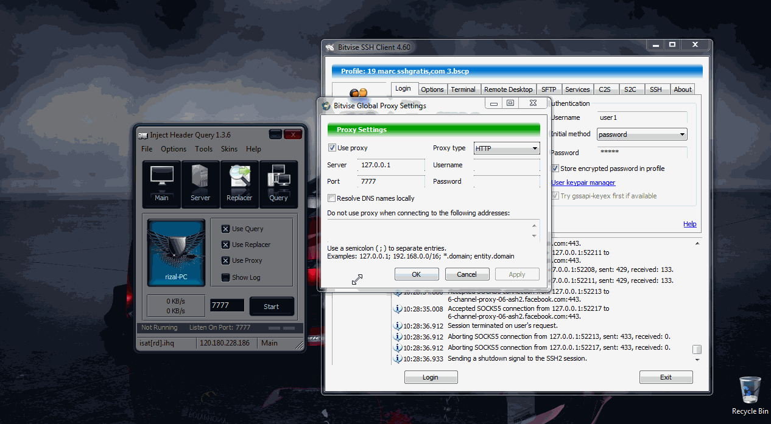Screen dimensions: 771x424
Task: Toggle Use Replacer checkbox
Action: click(x=225, y=245)
